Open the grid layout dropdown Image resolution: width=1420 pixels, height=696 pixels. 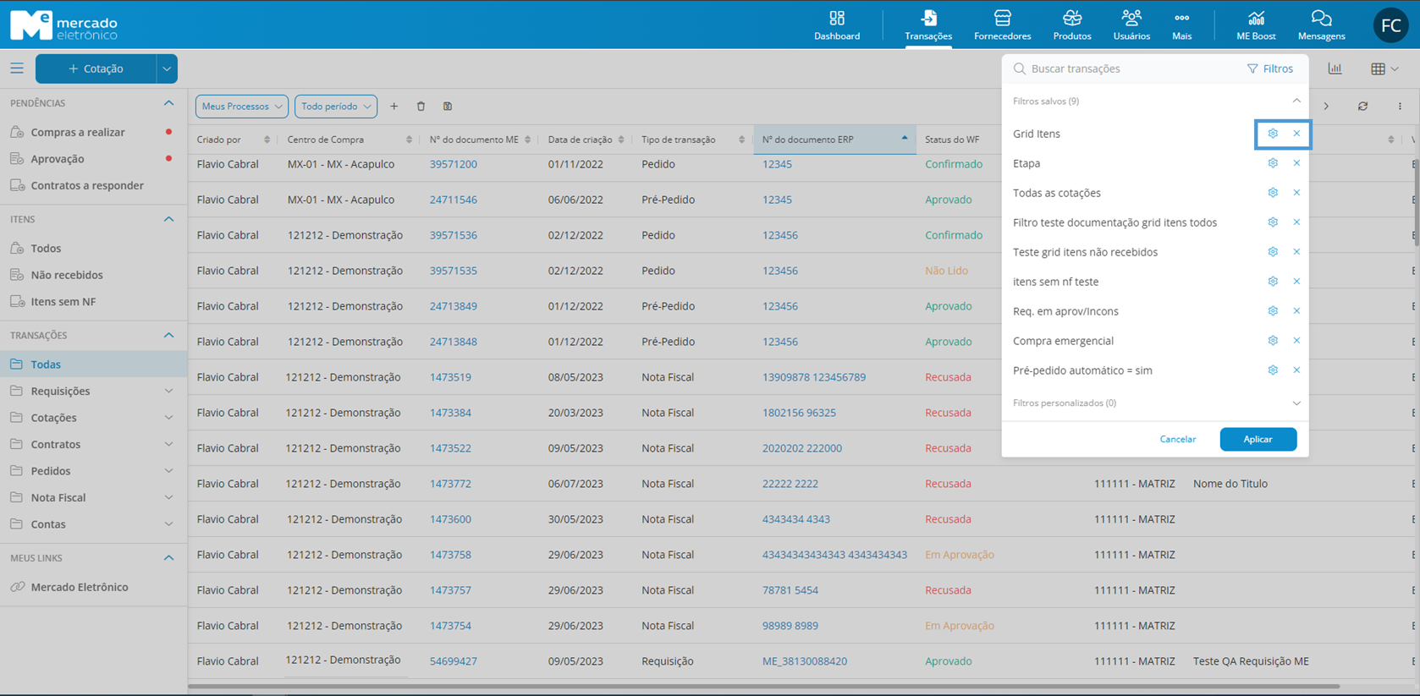[1384, 69]
